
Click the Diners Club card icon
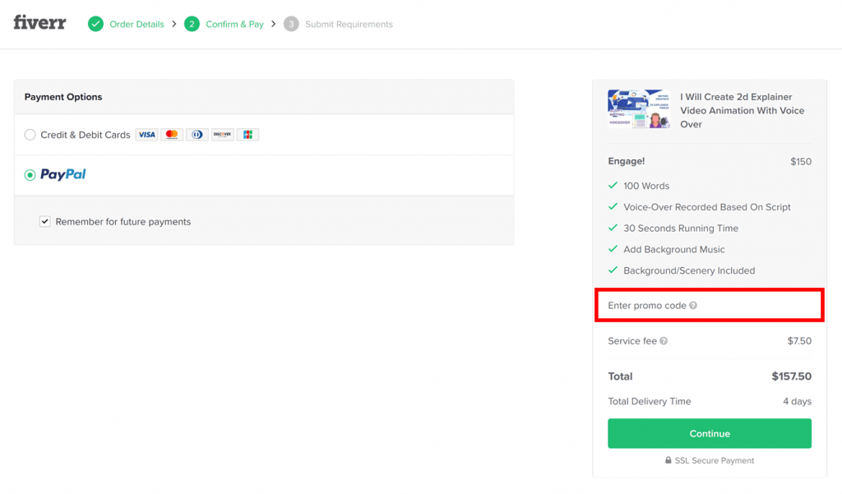pyautogui.click(x=197, y=134)
